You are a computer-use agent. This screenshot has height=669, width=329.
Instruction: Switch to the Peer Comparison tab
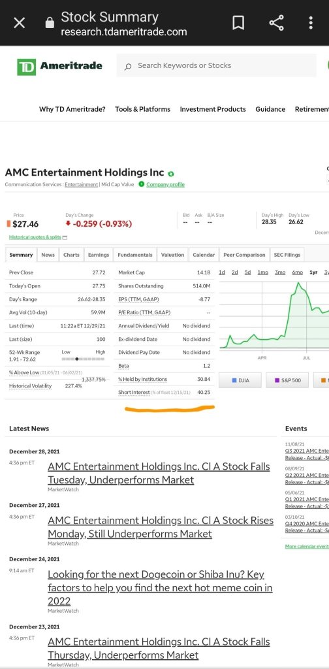click(x=244, y=255)
